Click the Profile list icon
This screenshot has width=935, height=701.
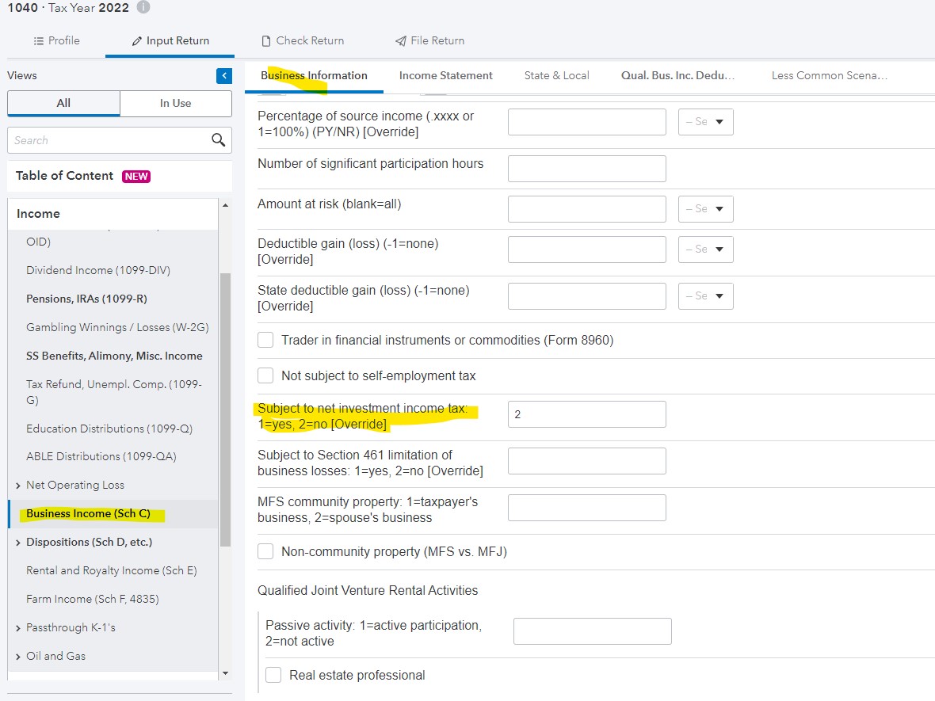[x=38, y=40]
